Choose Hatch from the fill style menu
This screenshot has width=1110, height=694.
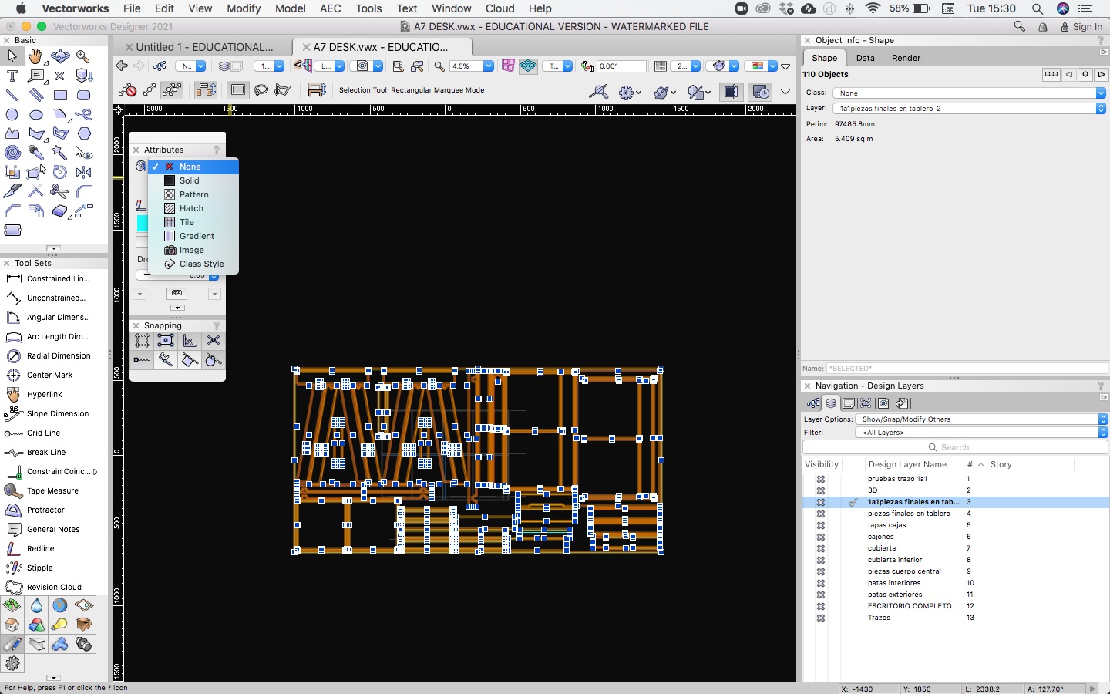pos(191,208)
